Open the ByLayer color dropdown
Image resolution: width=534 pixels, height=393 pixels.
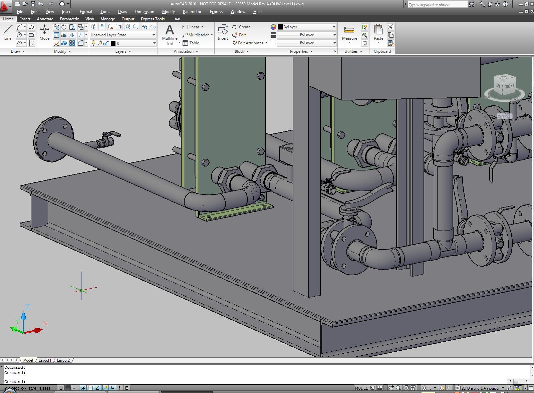pos(307,27)
